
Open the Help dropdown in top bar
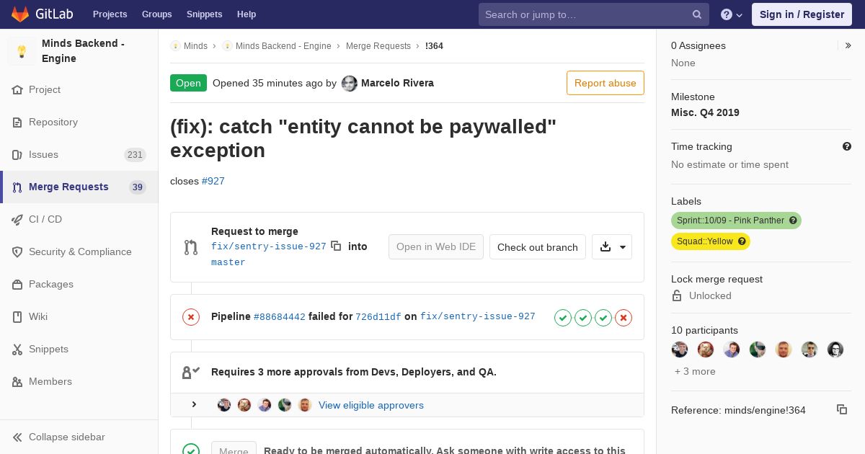[x=732, y=14]
